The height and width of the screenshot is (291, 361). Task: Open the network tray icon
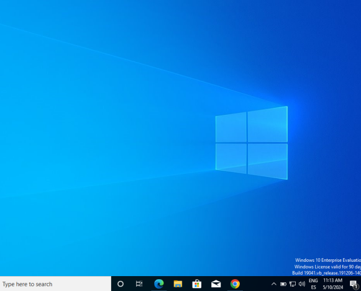(x=293, y=284)
